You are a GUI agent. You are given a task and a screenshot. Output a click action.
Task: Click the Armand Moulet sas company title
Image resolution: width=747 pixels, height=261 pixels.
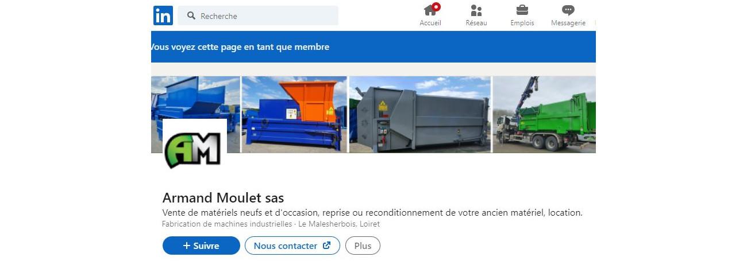click(224, 198)
